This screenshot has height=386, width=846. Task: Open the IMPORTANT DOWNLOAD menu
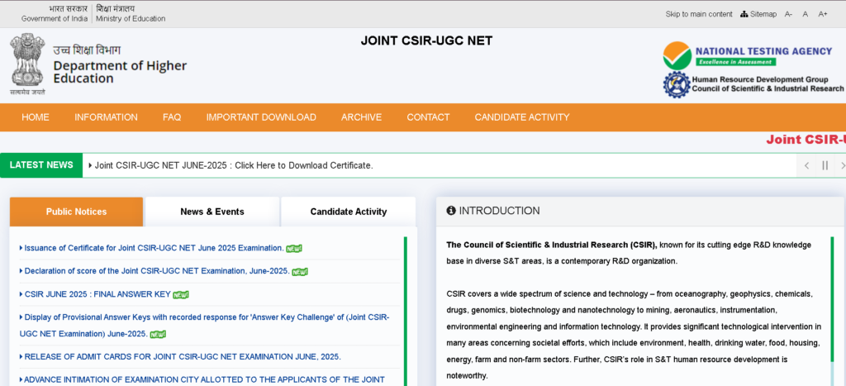click(x=261, y=117)
